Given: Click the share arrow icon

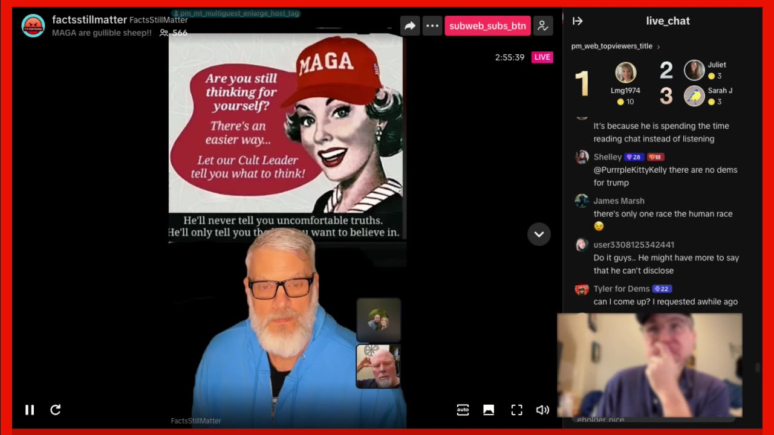Looking at the screenshot, I should (410, 26).
